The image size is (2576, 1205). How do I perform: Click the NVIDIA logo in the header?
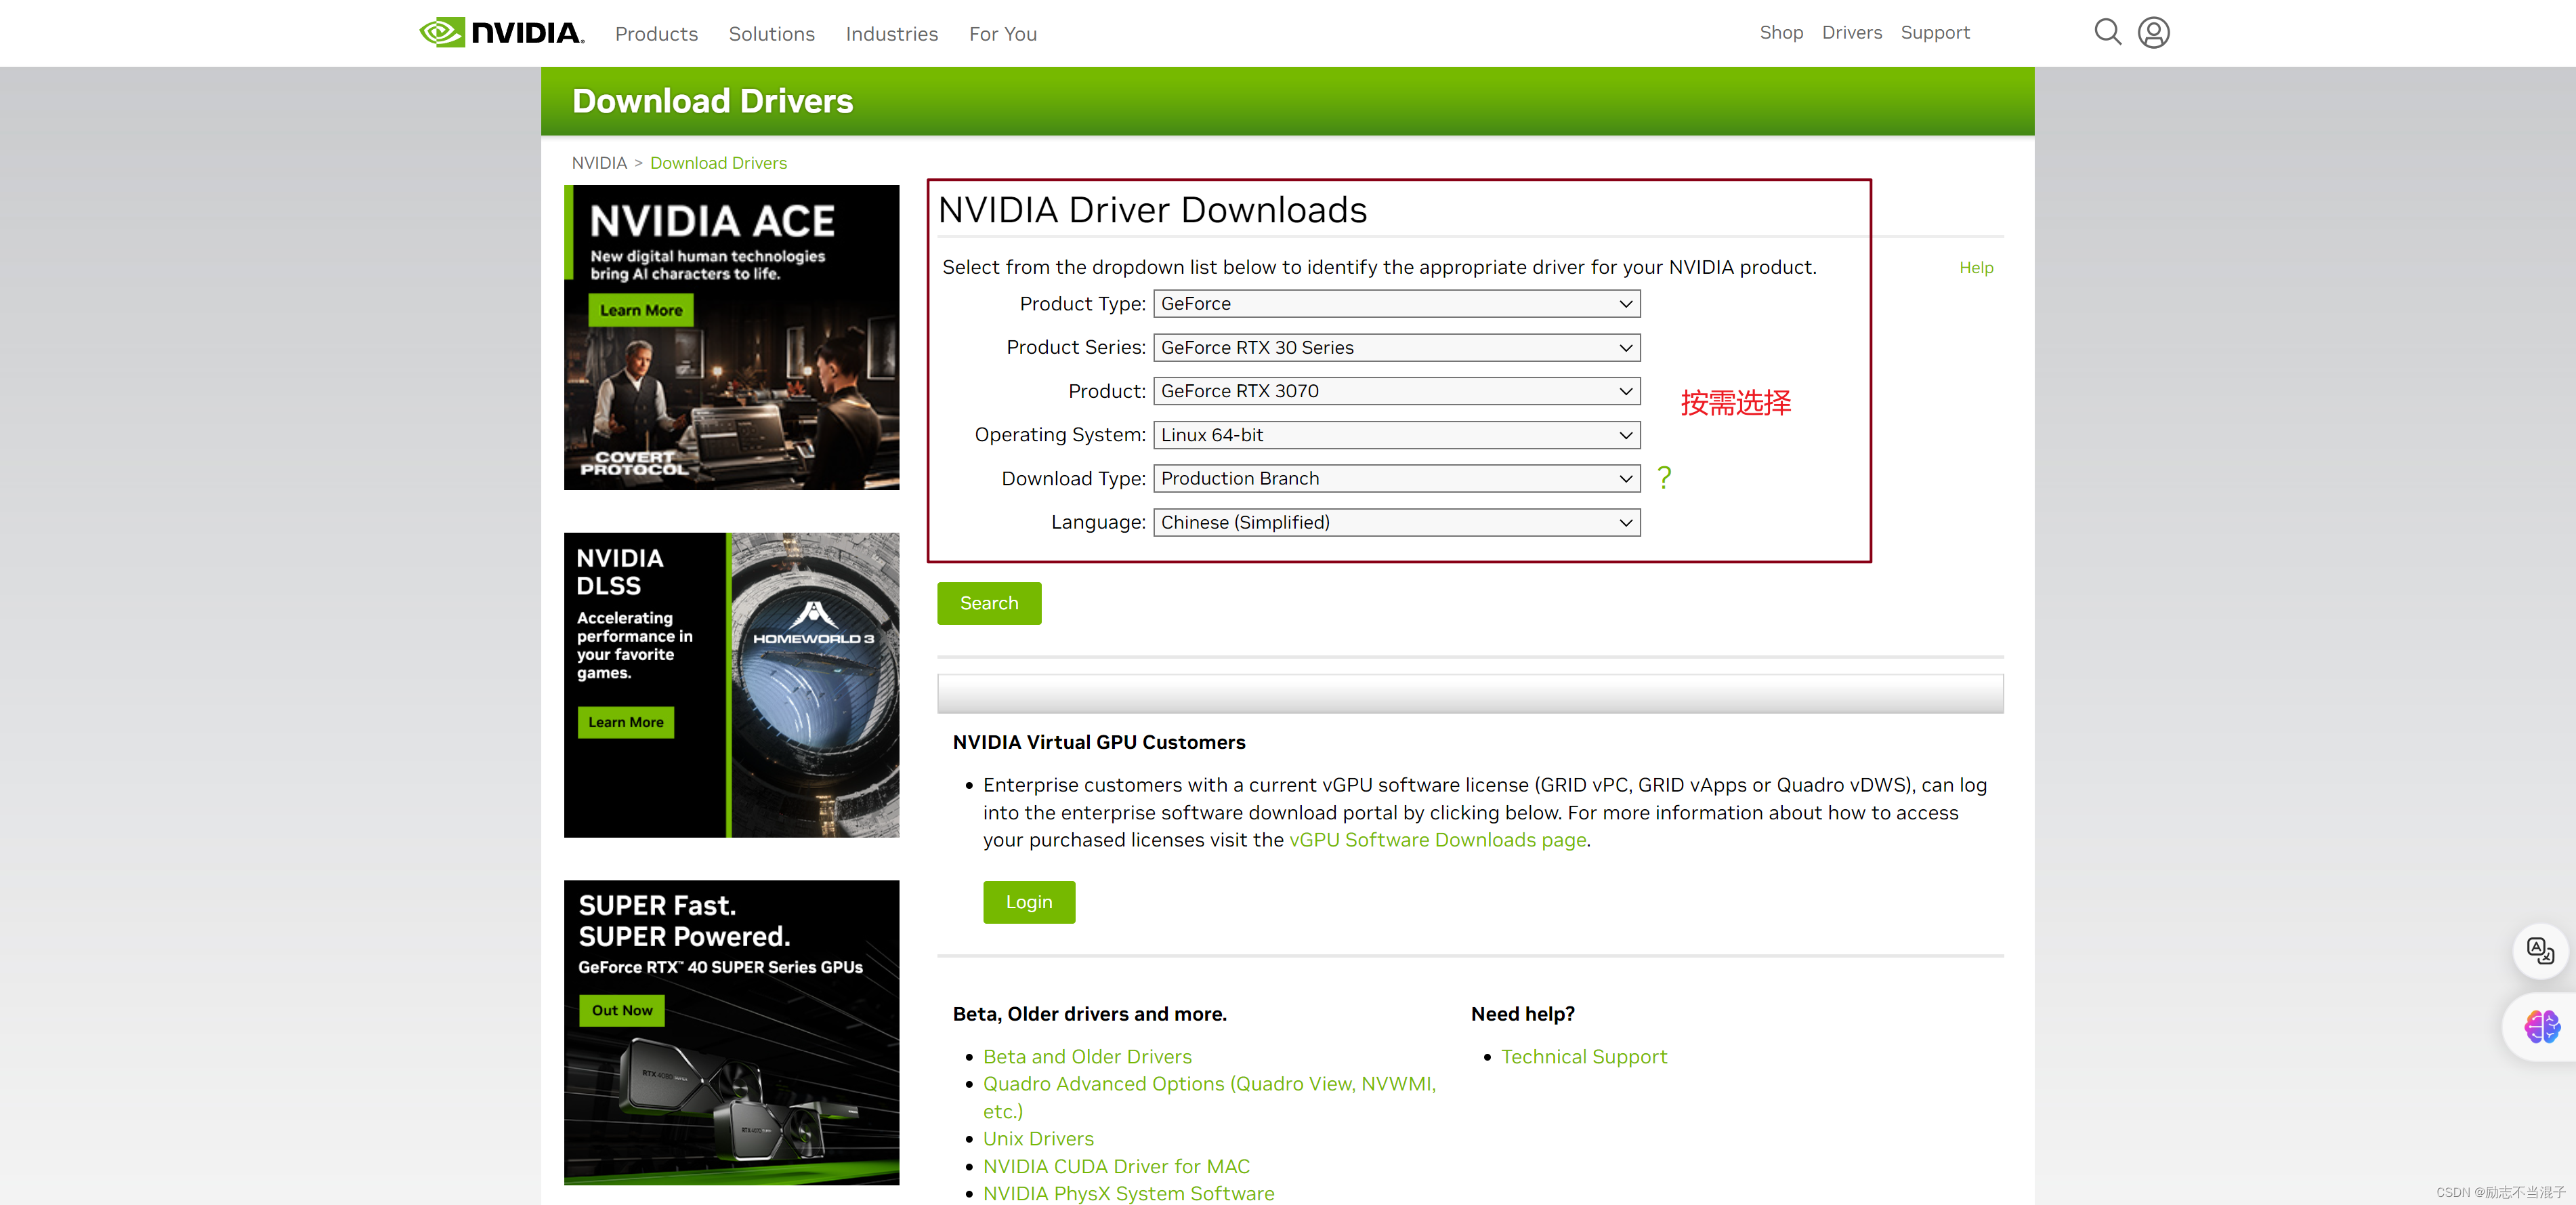coord(501,33)
